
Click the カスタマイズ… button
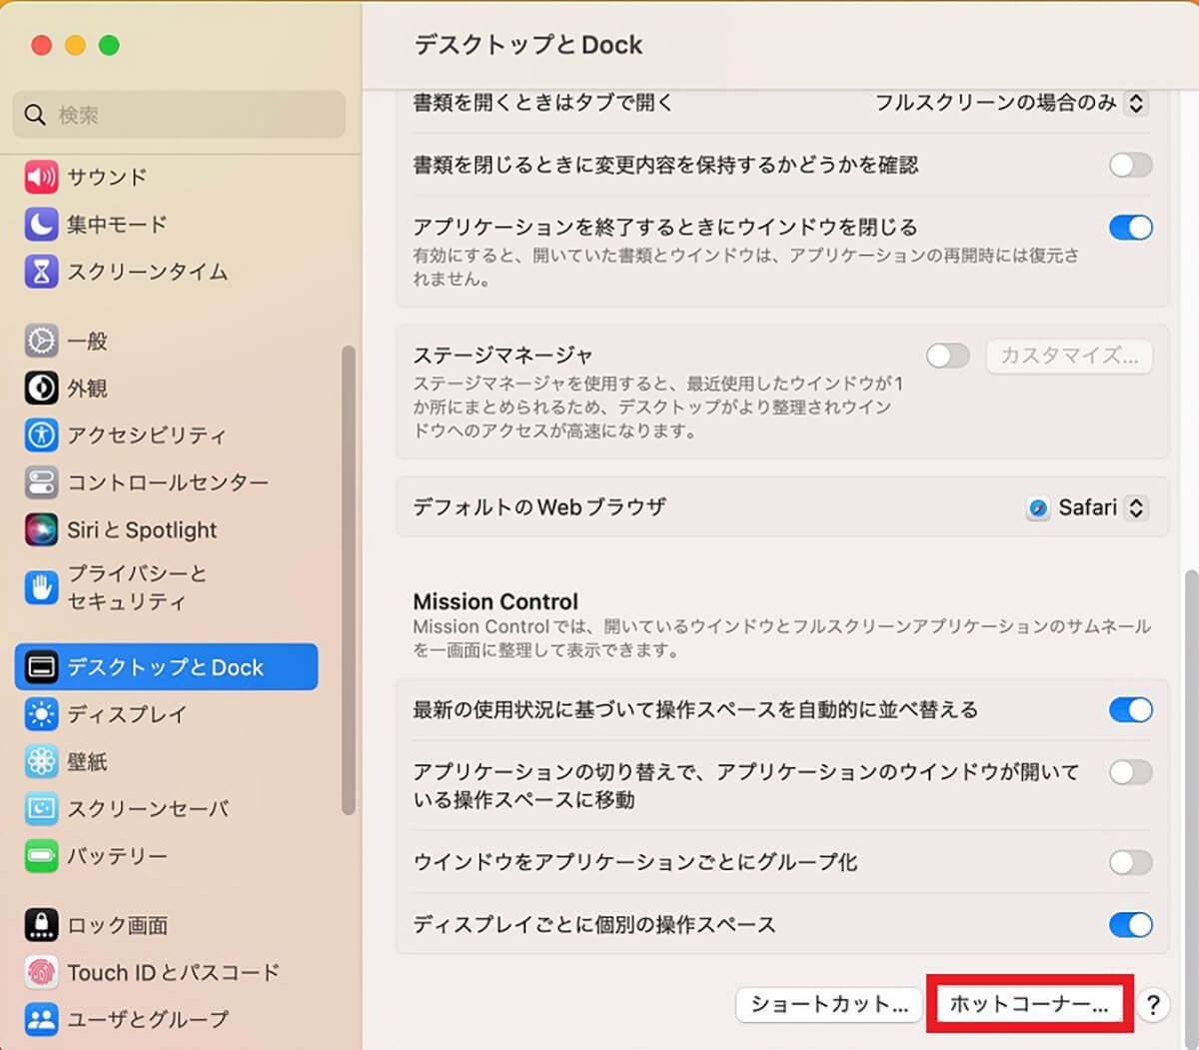1069,356
